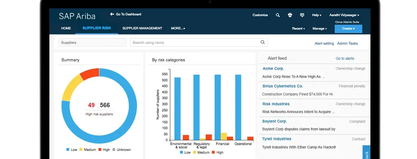This screenshot has height=159, width=417.
Task: Click the Cirrus Atlantic Suite label
Action: [x=347, y=22]
